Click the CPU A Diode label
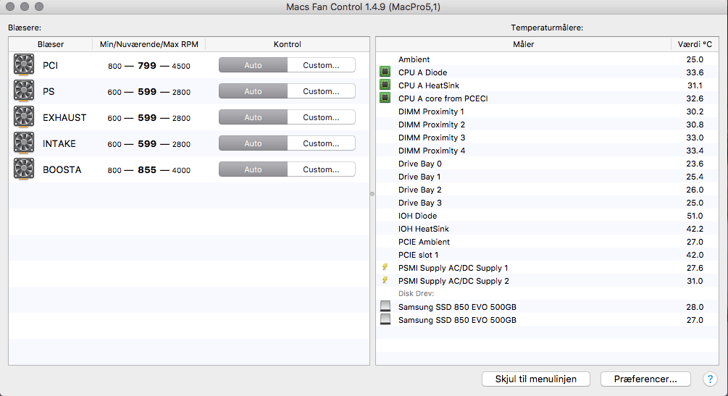Screen dimensions: 728x396 coord(422,72)
